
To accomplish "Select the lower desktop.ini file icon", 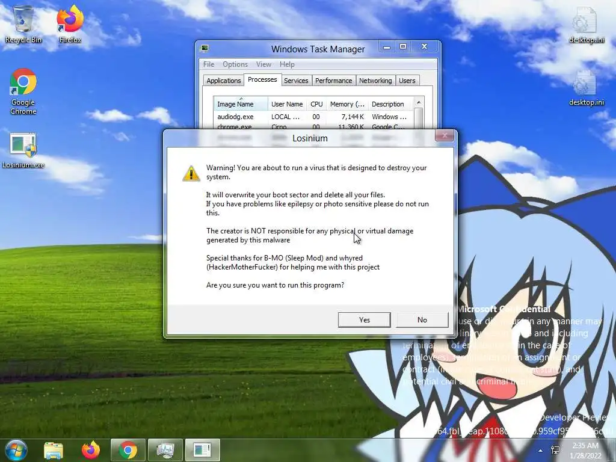I will 586,88.
